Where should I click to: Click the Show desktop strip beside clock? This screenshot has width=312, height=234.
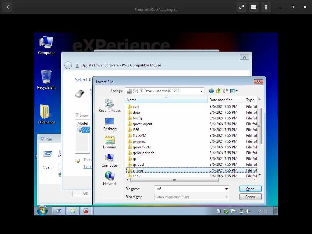pos(275,211)
